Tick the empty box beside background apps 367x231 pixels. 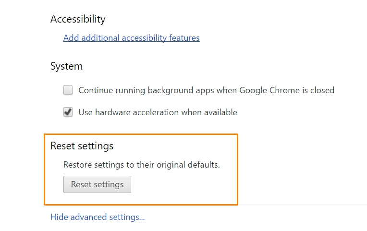(x=68, y=90)
